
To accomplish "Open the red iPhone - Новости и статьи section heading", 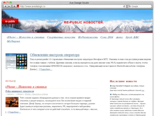I will click(26, 87).
